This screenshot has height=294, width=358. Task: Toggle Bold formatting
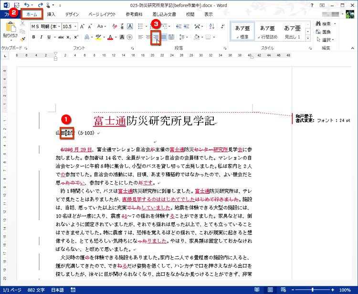34,37
